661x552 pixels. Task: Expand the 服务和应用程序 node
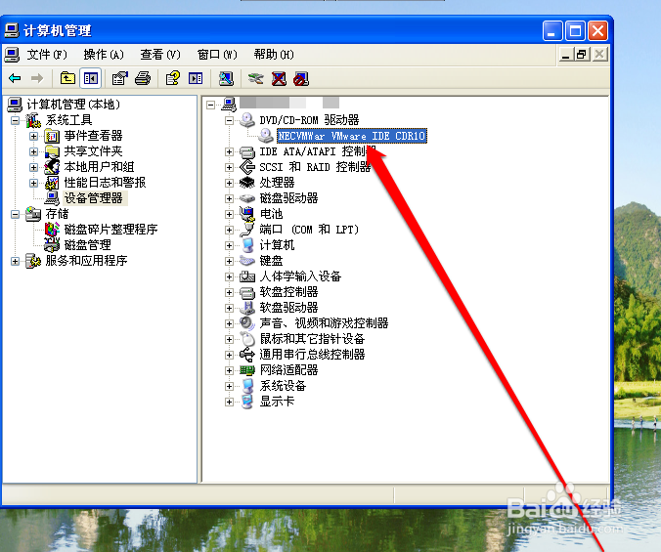(x=16, y=261)
